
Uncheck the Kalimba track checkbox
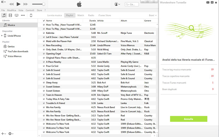tap(44, 33)
